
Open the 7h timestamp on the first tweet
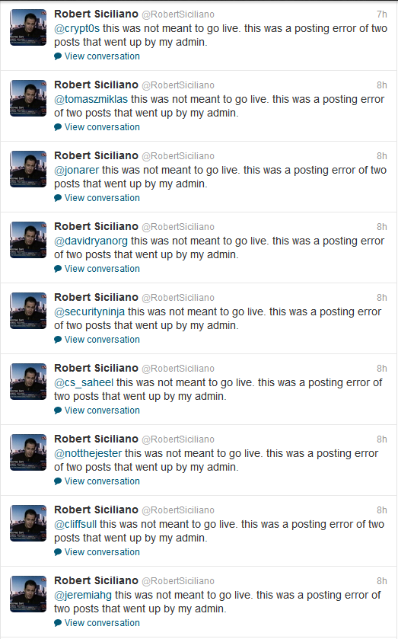coord(382,14)
